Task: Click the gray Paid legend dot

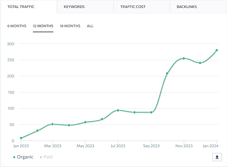Action: coord(41,157)
